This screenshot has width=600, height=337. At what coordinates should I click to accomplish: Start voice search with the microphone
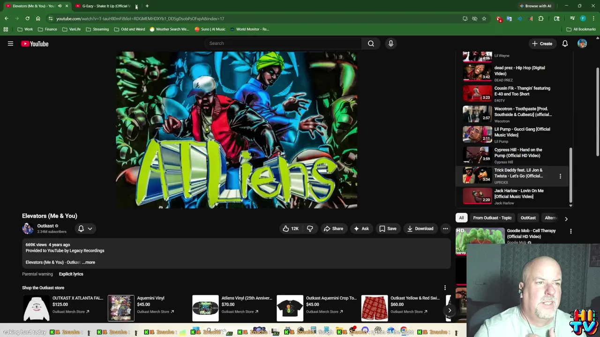390,44
